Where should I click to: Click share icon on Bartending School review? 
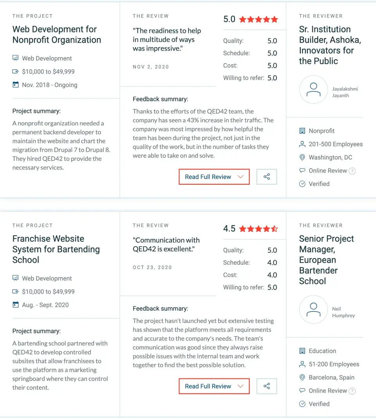point(267,386)
